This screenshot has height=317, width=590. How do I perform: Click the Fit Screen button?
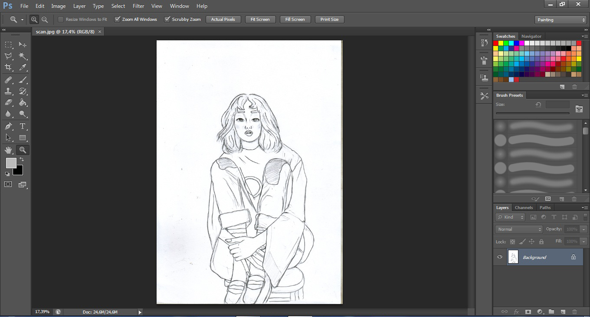tap(260, 20)
